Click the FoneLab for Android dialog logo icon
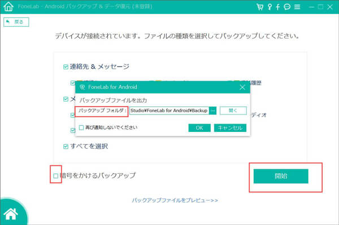339x225 pixels. 82,87
